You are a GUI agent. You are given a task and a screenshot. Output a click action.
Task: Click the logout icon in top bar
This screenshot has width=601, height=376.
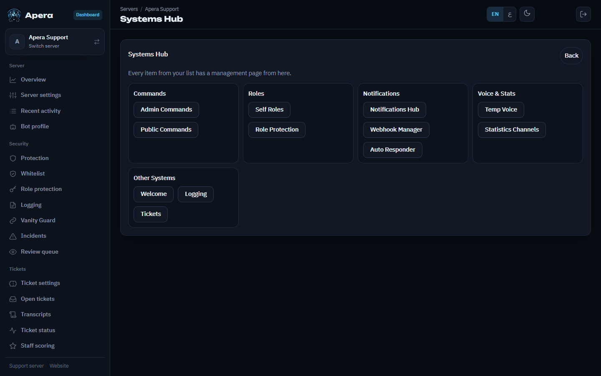click(583, 14)
